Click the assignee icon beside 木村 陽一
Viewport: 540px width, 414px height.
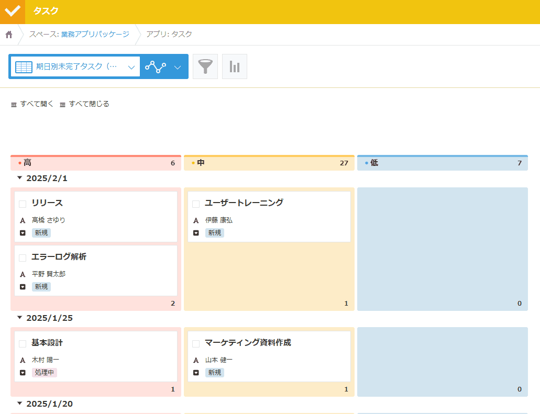(x=23, y=360)
